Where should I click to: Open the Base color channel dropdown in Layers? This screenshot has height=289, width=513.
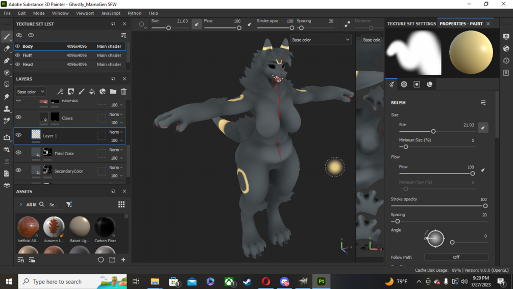pyautogui.click(x=31, y=92)
